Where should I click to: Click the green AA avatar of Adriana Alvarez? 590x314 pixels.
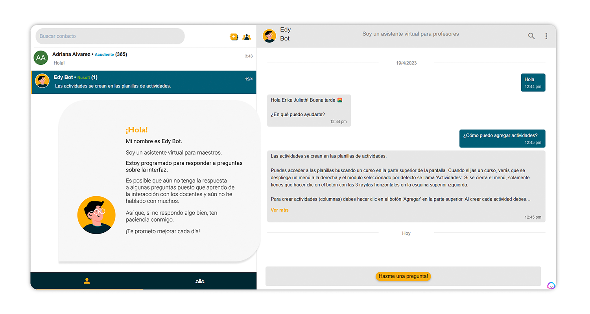(41, 58)
